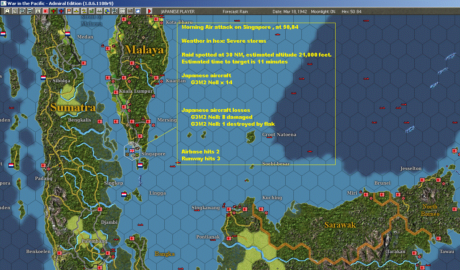Click the green land unit toolbar icon
This screenshot has width=460, height=270.
(91, 11)
